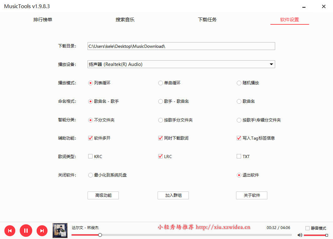Pause the currently playing song

(x=26, y=231)
